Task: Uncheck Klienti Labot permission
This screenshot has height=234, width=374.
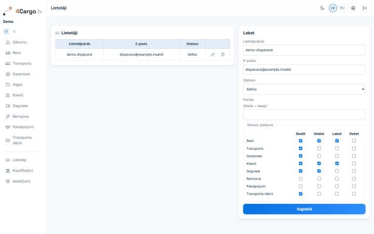Action: click(337, 164)
